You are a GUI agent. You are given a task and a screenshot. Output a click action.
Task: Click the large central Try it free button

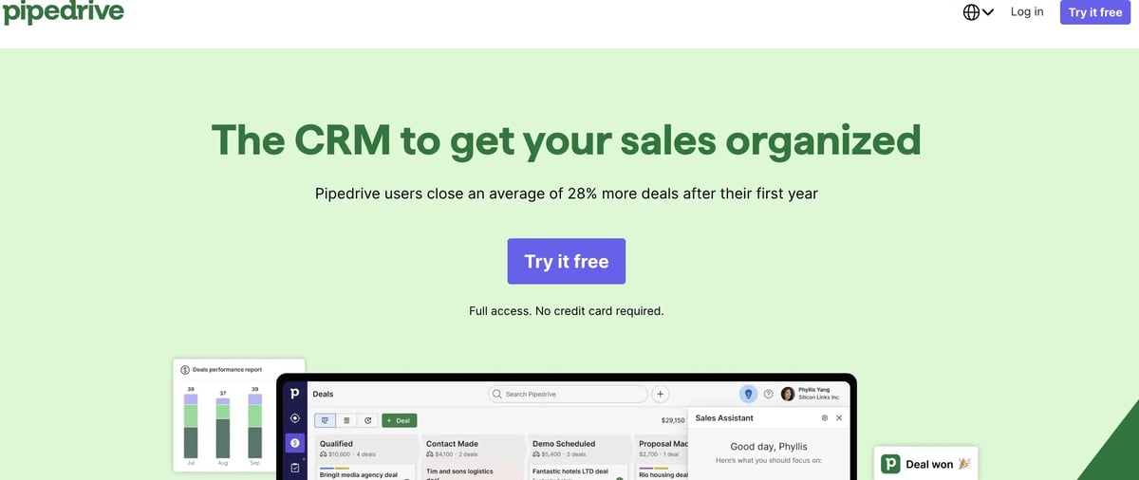[x=567, y=261]
